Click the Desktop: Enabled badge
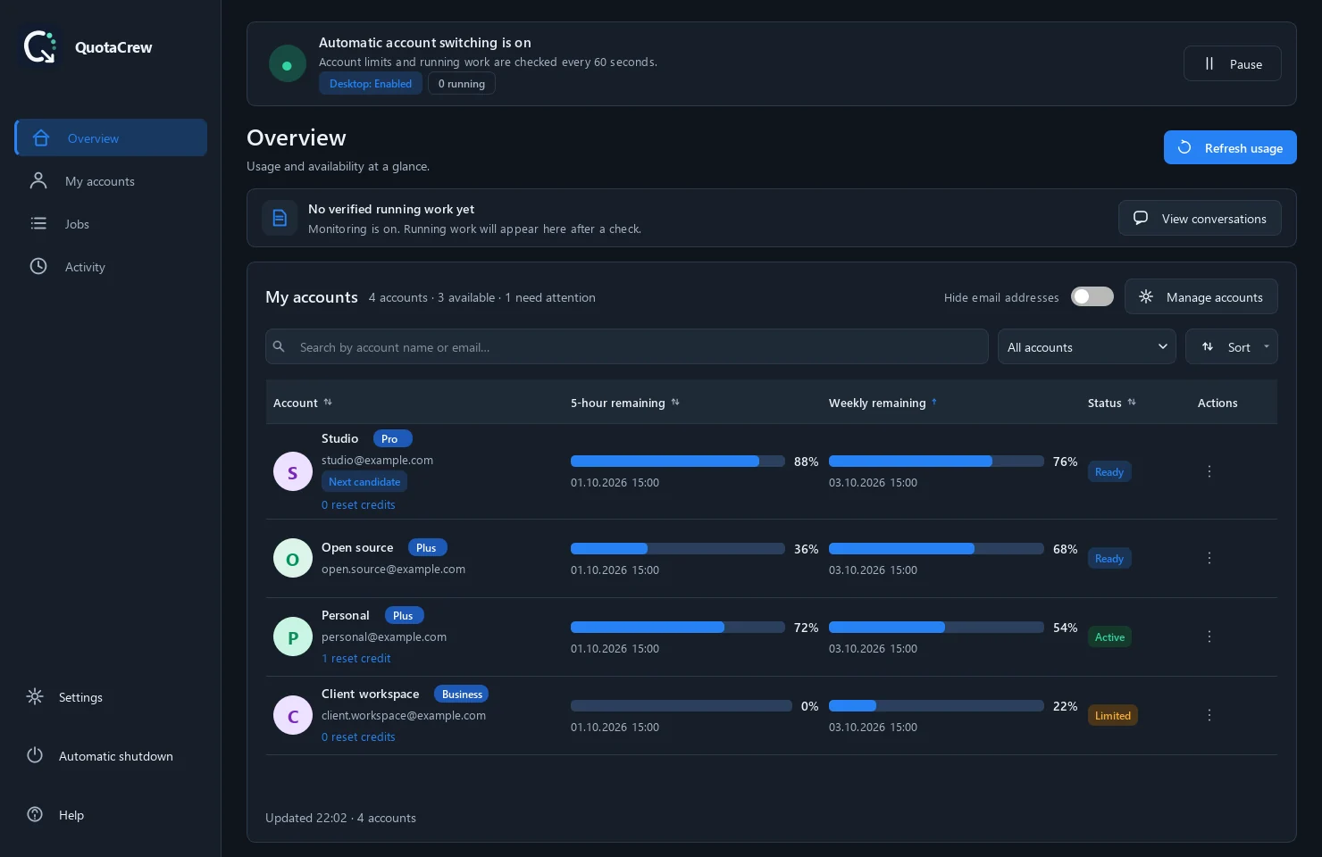 tap(371, 84)
